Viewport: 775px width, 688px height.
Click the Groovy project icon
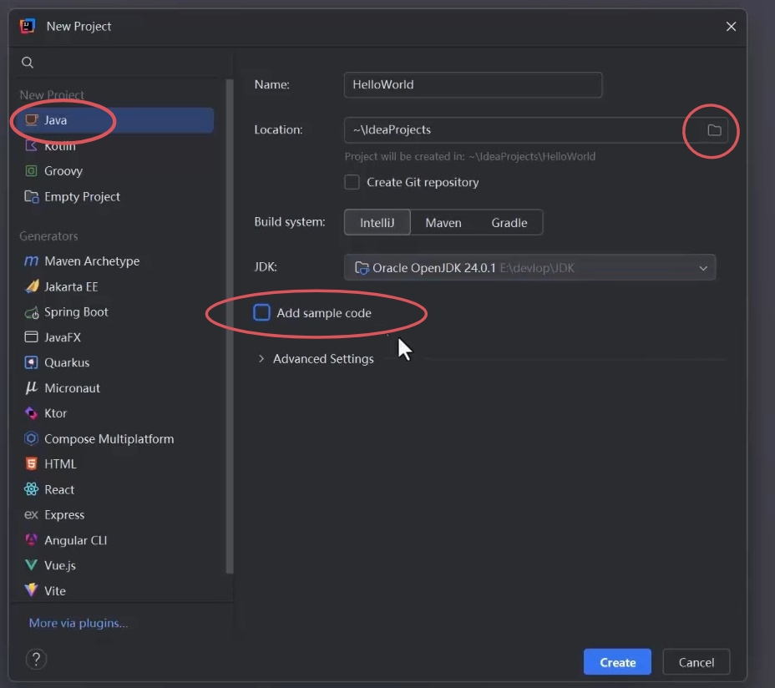tap(31, 171)
